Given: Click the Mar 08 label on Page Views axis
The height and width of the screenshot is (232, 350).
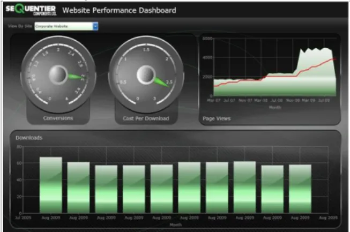Looking at the screenshot, I should pos(260,100).
